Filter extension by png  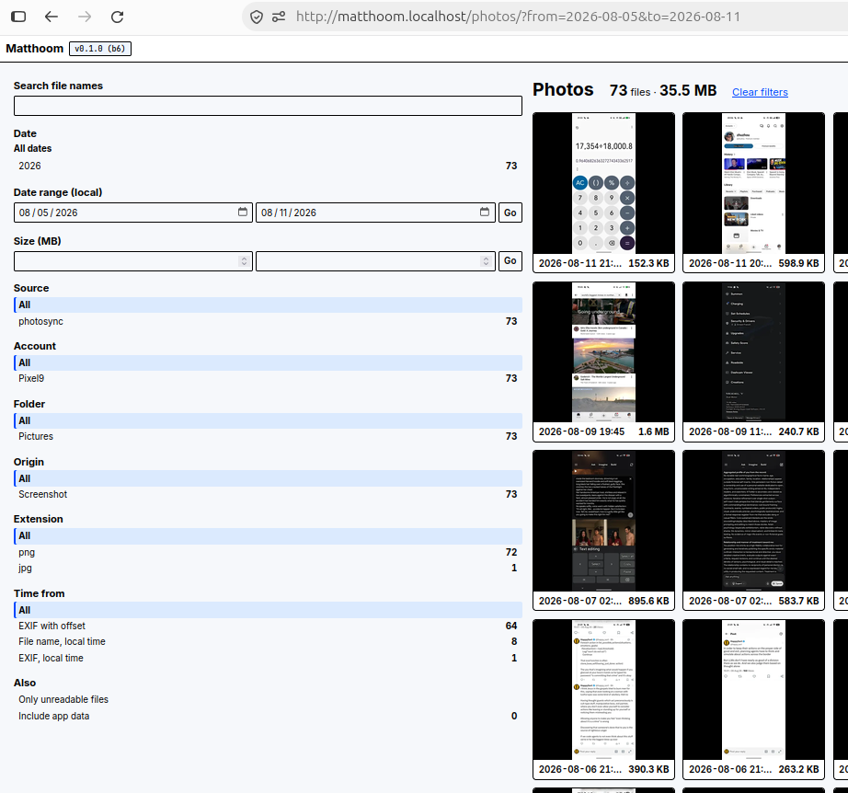point(268,552)
